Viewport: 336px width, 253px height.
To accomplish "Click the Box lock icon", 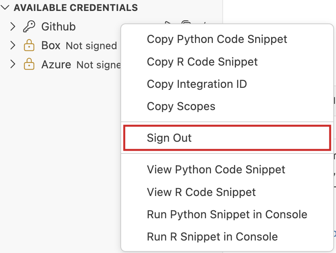I will (x=29, y=46).
